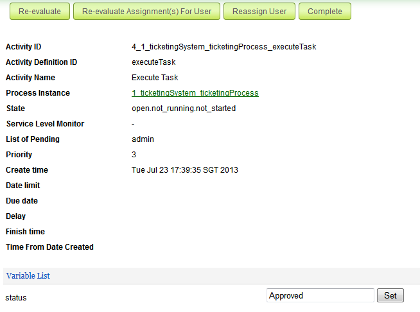Click the Variable List section header
Viewport: 420px width, 312px height.
28,276
